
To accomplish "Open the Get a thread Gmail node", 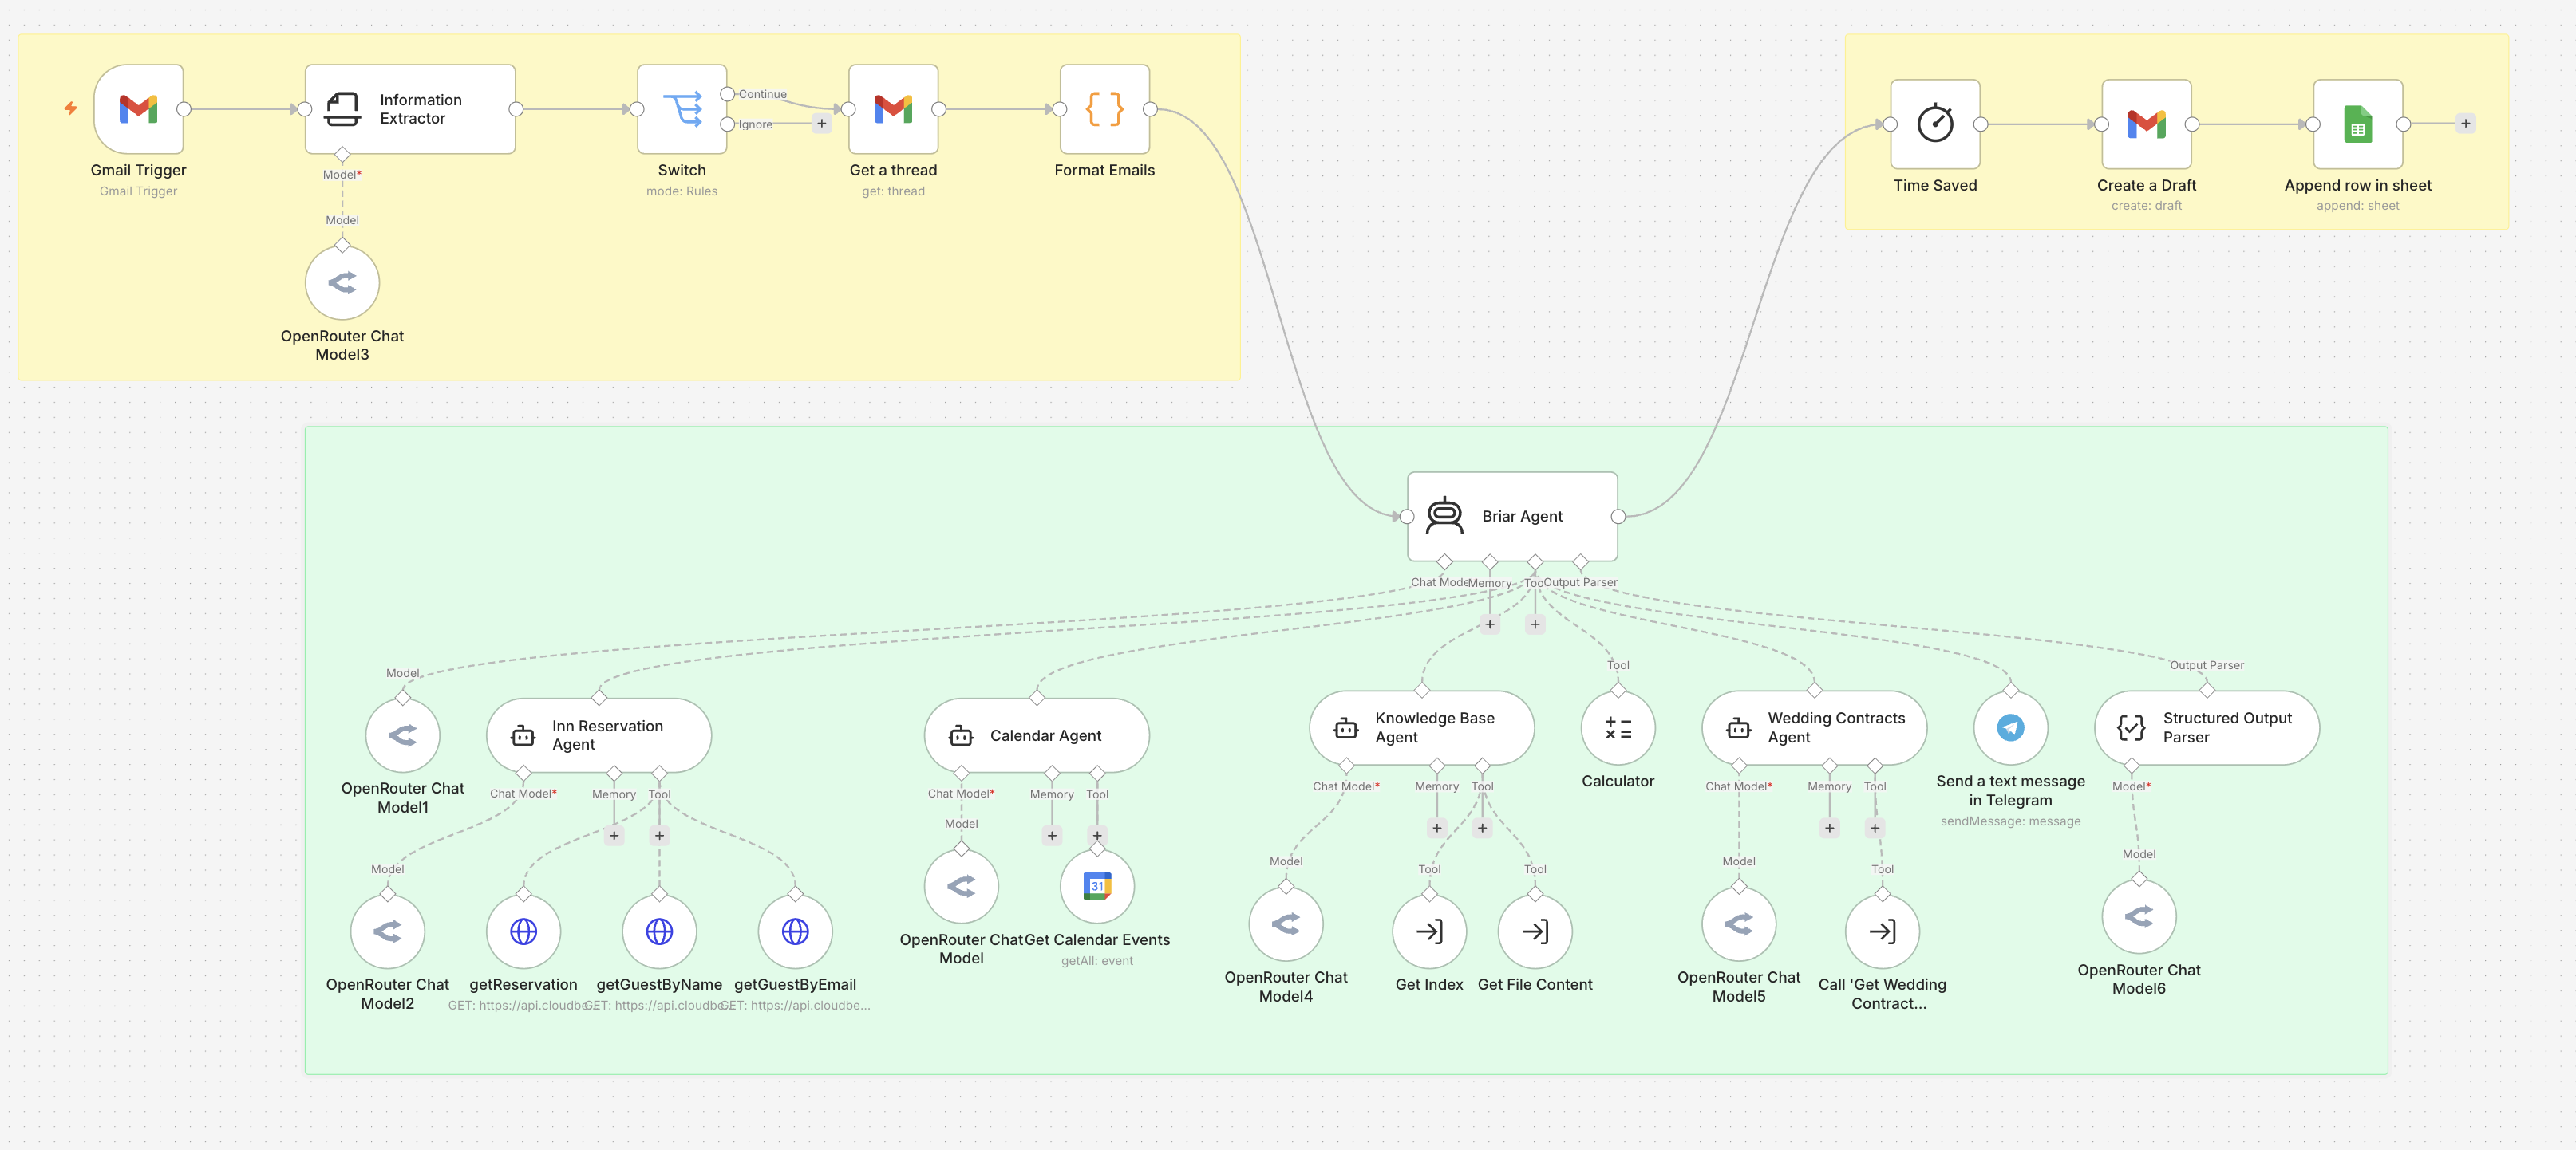I will [x=893, y=109].
